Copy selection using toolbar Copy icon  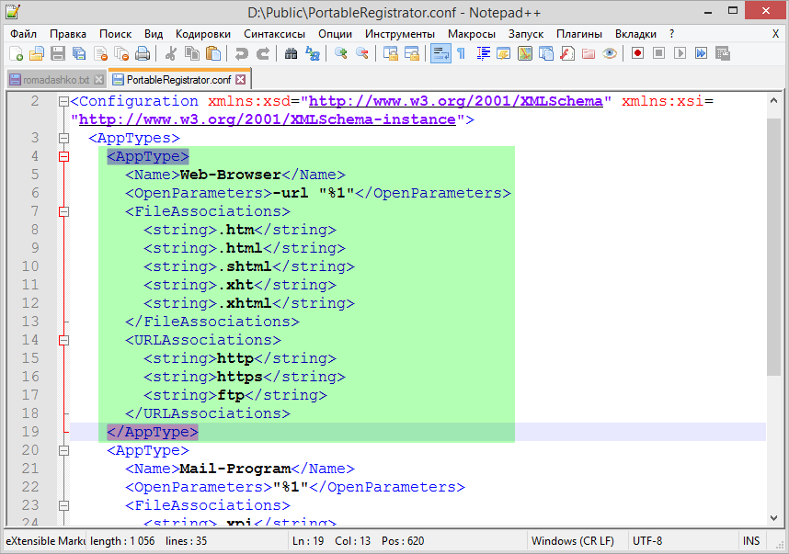(192, 53)
